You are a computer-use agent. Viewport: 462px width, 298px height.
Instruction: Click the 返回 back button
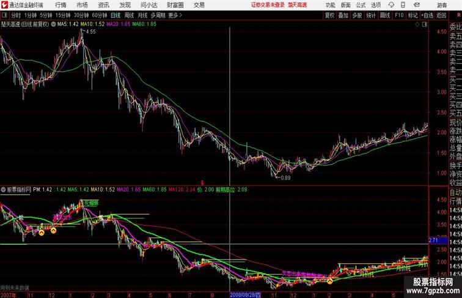click(x=441, y=15)
